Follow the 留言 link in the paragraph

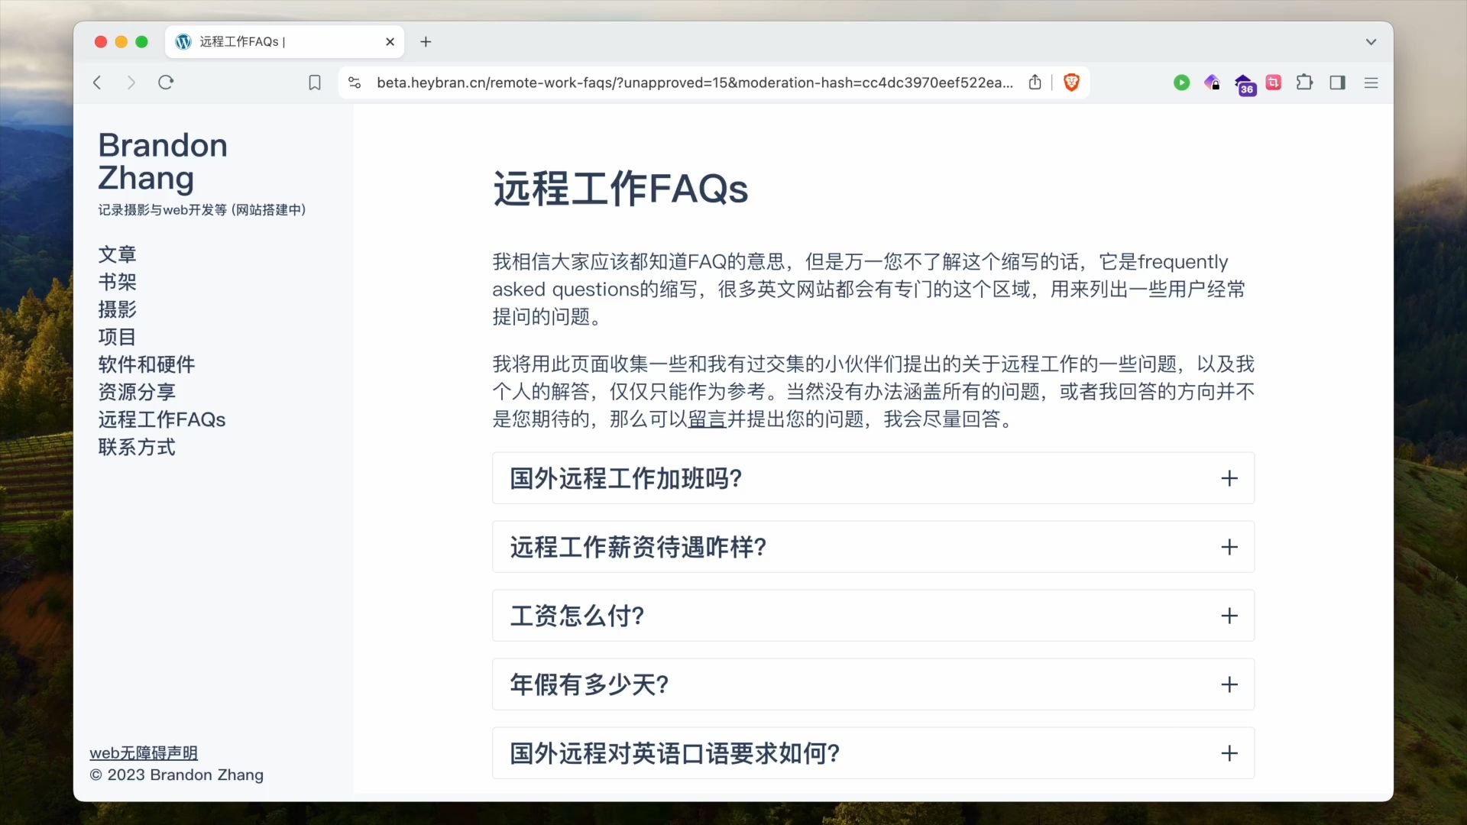tap(707, 419)
